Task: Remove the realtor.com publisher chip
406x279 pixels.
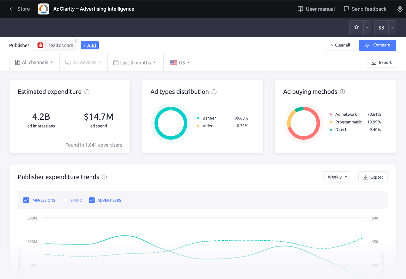Action: tap(76, 40)
